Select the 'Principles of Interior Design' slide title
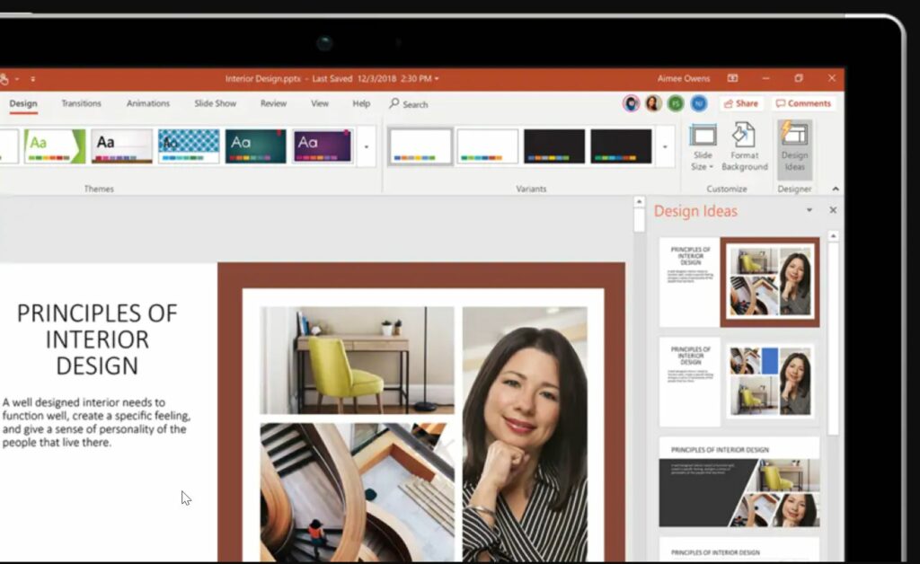The height and width of the screenshot is (564, 920). pos(97,339)
